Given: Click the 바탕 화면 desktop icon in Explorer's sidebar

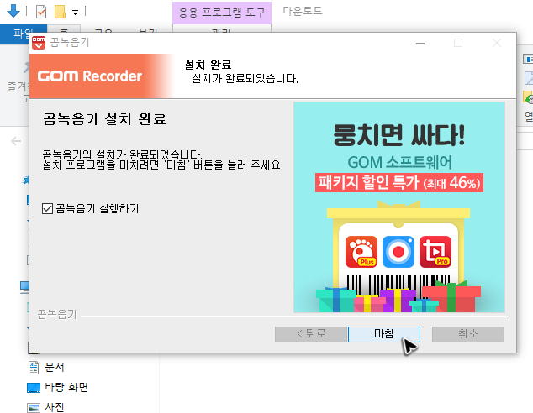Looking at the screenshot, I should [34, 388].
